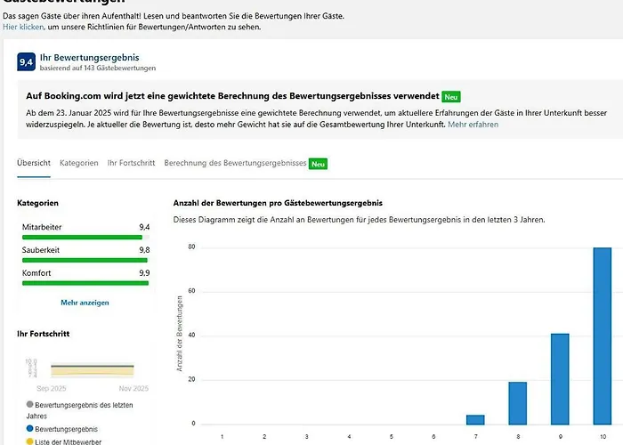Switch to the Übersicht tab
Screen dimensions: 623x445
coord(34,164)
